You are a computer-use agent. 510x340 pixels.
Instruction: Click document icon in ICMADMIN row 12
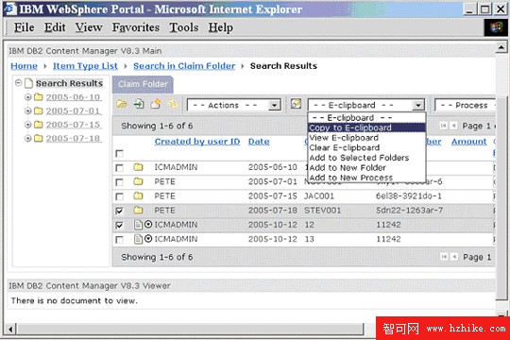[138, 225]
